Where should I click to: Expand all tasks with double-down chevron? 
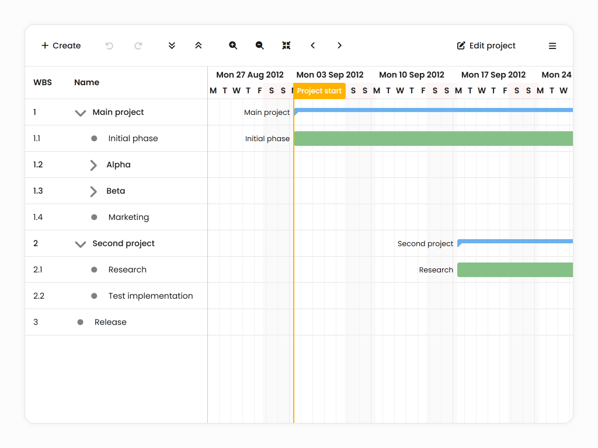click(x=172, y=45)
